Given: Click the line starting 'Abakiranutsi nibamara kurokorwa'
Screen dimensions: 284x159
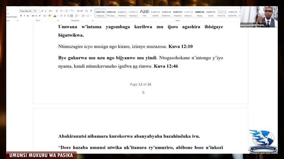Looking at the screenshot, I should [x=129, y=136].
